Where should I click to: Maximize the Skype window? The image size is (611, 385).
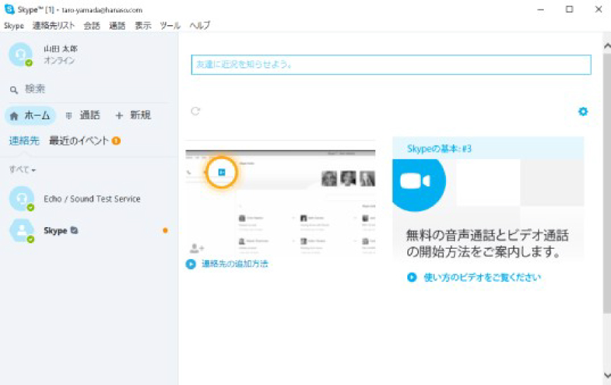click(x=570, y=9)
